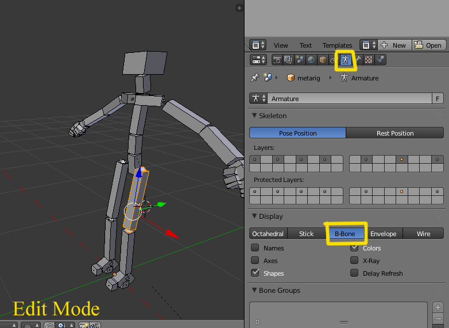Select Rest Position skeleton mode
The image size is (449, 328).
click(x=395, y=133)
